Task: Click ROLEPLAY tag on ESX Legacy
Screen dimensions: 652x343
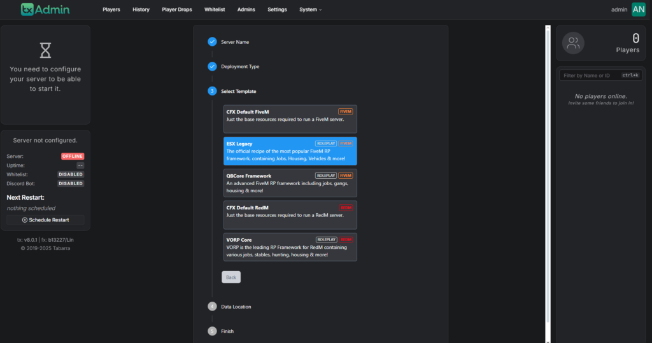Action: click(325, 143)
